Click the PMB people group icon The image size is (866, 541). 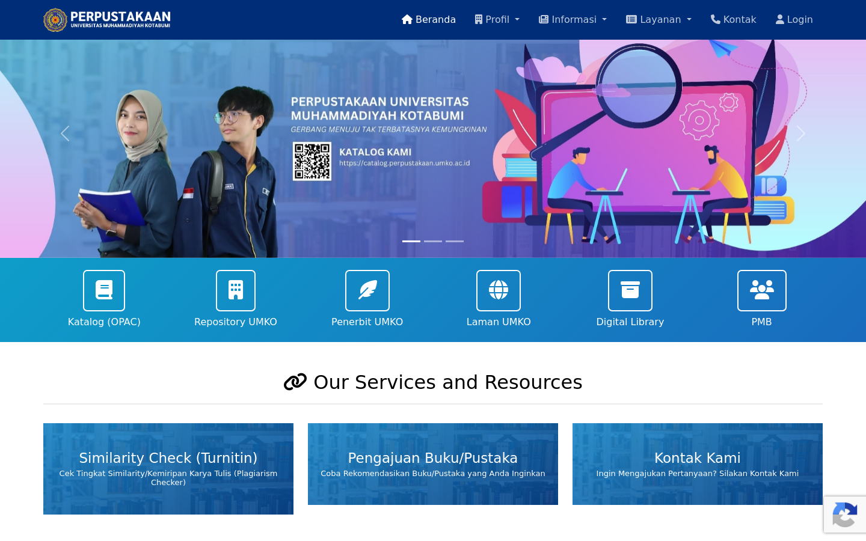click(x=762, y=290)
